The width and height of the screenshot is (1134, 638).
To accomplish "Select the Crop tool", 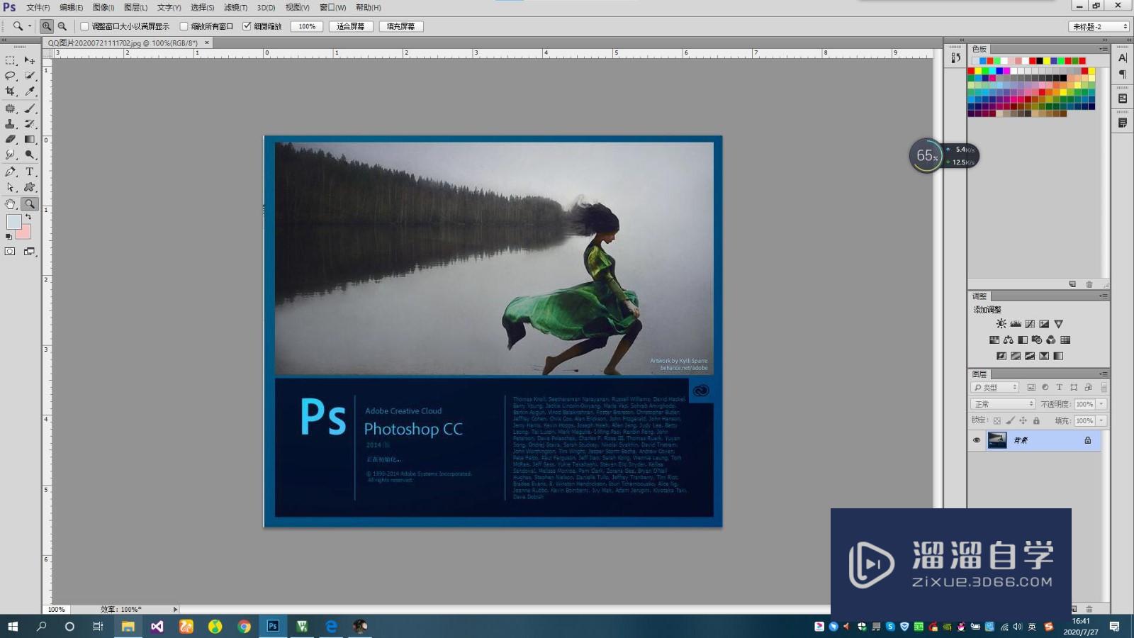I will 11,91.
